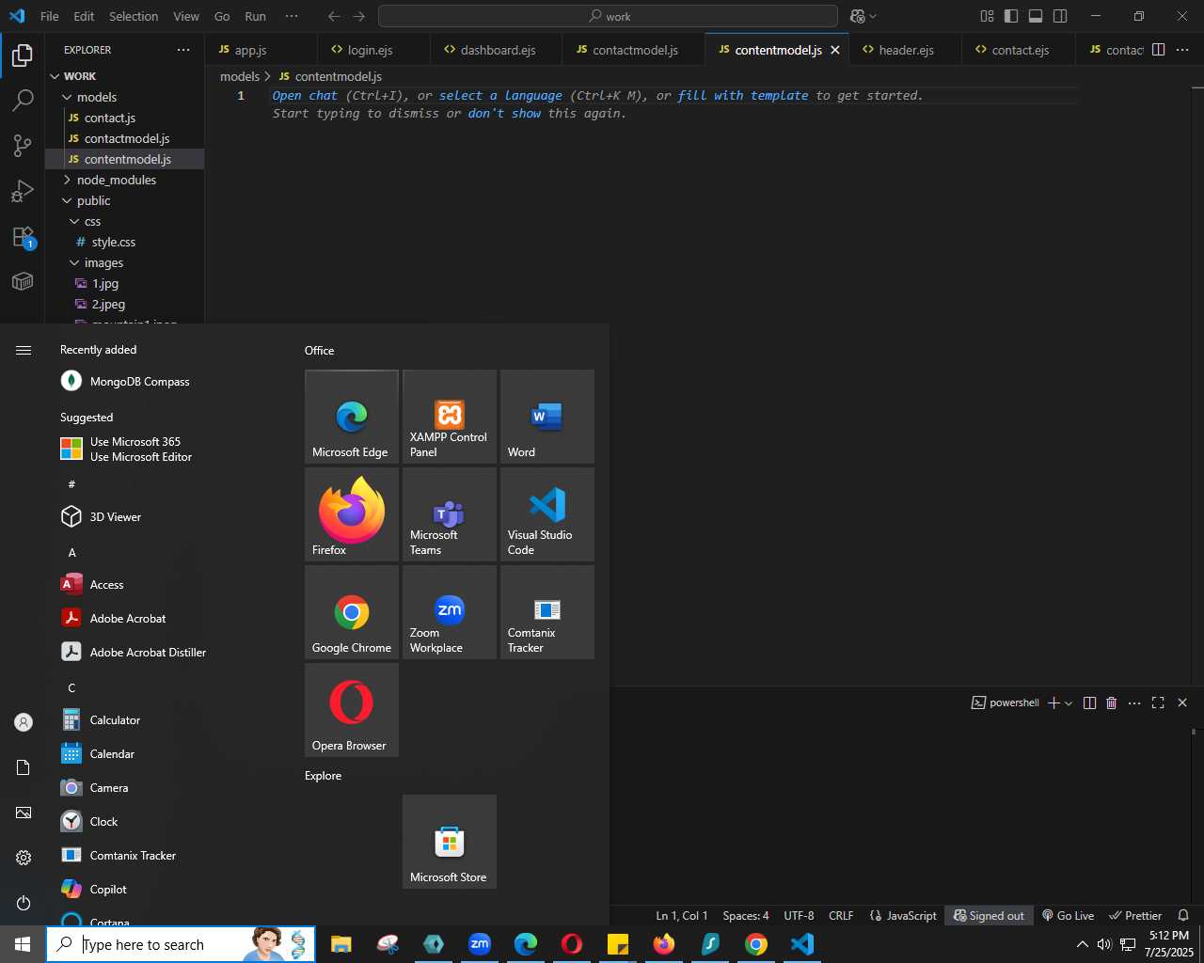
Task: Close the contentmodel.js editor tab
Action: point(834,50)
